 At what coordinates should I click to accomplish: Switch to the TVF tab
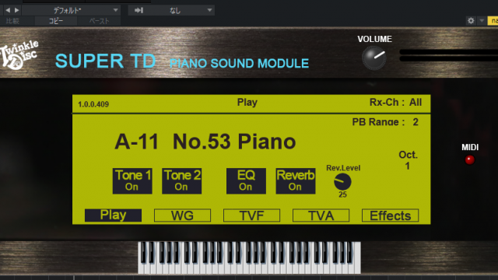pyautogui.click(x=251, y=215)
